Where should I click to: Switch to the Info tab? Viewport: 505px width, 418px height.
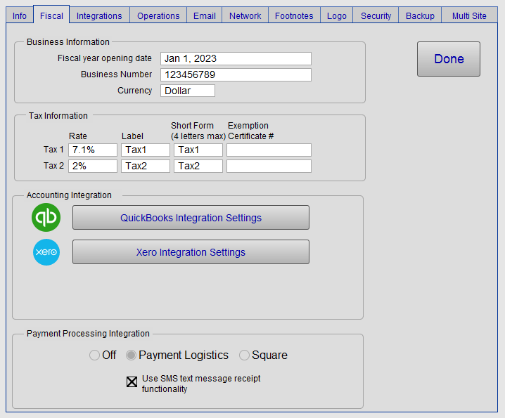pos(20,15)
